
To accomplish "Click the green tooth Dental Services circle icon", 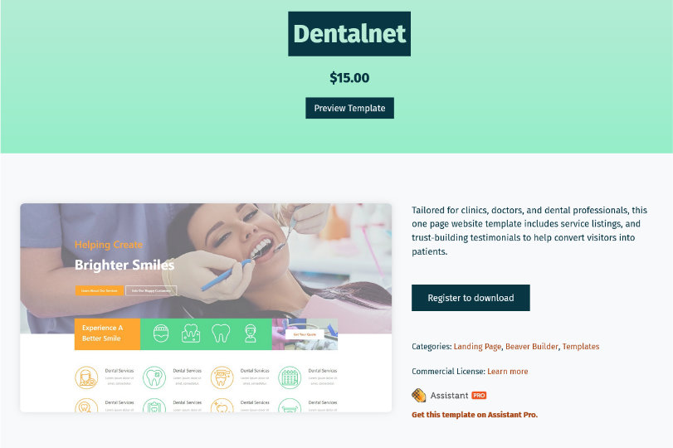I will [x=154, y=377].
